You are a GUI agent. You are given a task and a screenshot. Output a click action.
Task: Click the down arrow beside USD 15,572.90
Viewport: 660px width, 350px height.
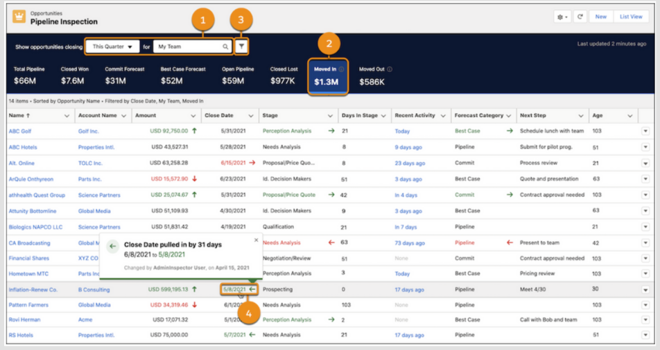click(x=194, y=179)
